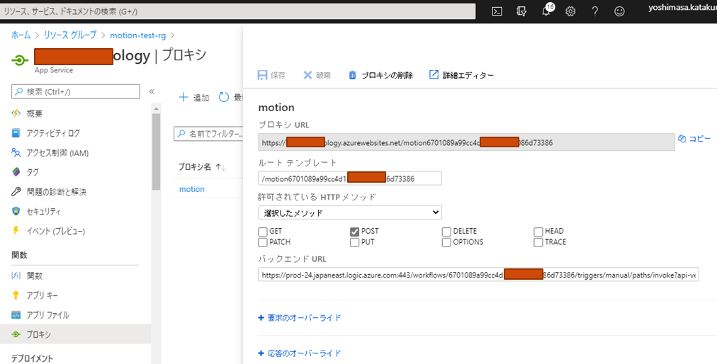Click the advanced editor external-link icon
This screenshot has height=364, width=717.
(434, 74)
